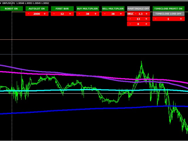This screenshot has width=188, height=141.
Task: Decrease the timeclose value 1
Action: point(156,19)
